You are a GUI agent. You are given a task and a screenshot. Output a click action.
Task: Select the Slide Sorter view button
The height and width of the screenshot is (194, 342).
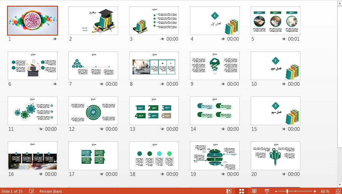(241, 191)
